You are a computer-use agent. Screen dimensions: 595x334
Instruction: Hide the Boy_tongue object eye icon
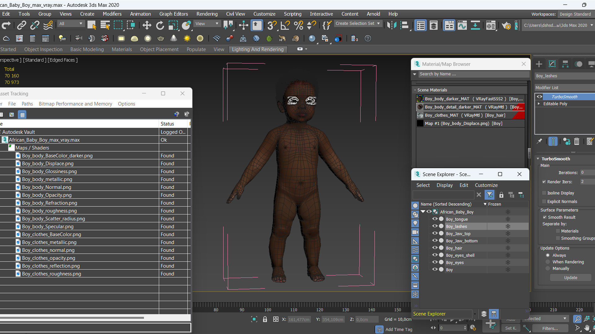point(435,219)
